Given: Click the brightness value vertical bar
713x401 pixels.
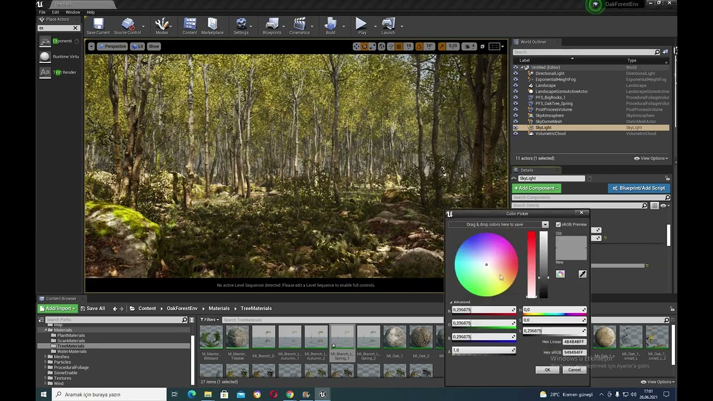Looking at the screenshot, I should 544,265.
